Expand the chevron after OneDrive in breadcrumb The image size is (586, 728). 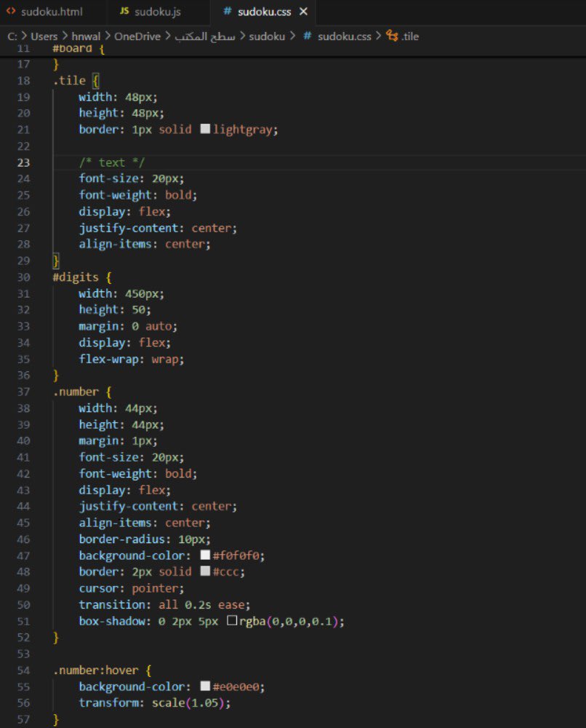click(167, 36)
